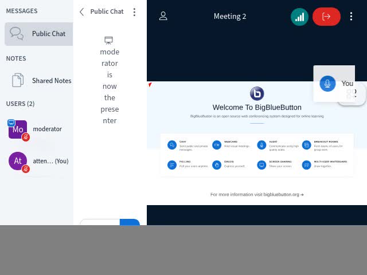Click the blue microphone talking indicator
This screenshot has width=367, height=275.
tap(327, 84)
